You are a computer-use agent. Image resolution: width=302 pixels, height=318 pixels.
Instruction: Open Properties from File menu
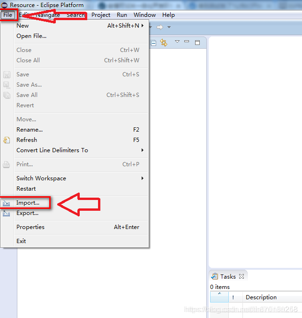click(81, 227)
